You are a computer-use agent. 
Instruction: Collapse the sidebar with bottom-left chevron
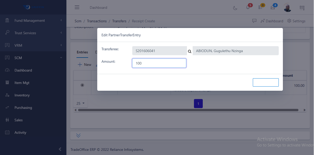(60, 149)
